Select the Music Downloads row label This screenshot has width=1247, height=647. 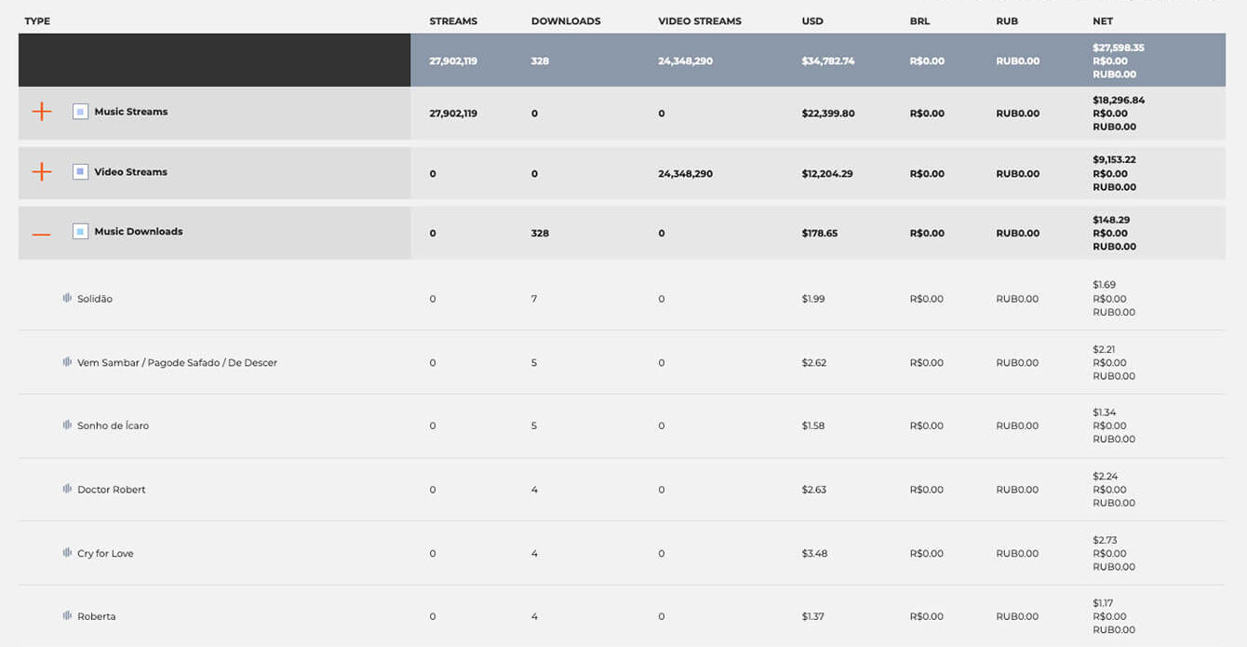pyautogui.click(x=139, y=232)
